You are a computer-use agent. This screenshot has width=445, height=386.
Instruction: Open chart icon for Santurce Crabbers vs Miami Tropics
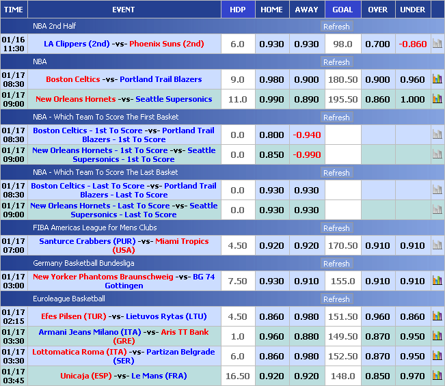click(x=437, y=245)
